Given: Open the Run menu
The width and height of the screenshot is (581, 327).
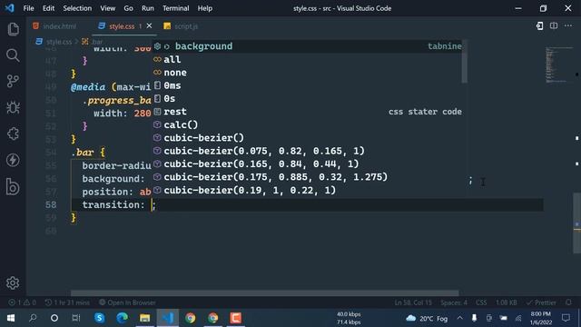Looking at the screenshot, I should coord(147,8).
